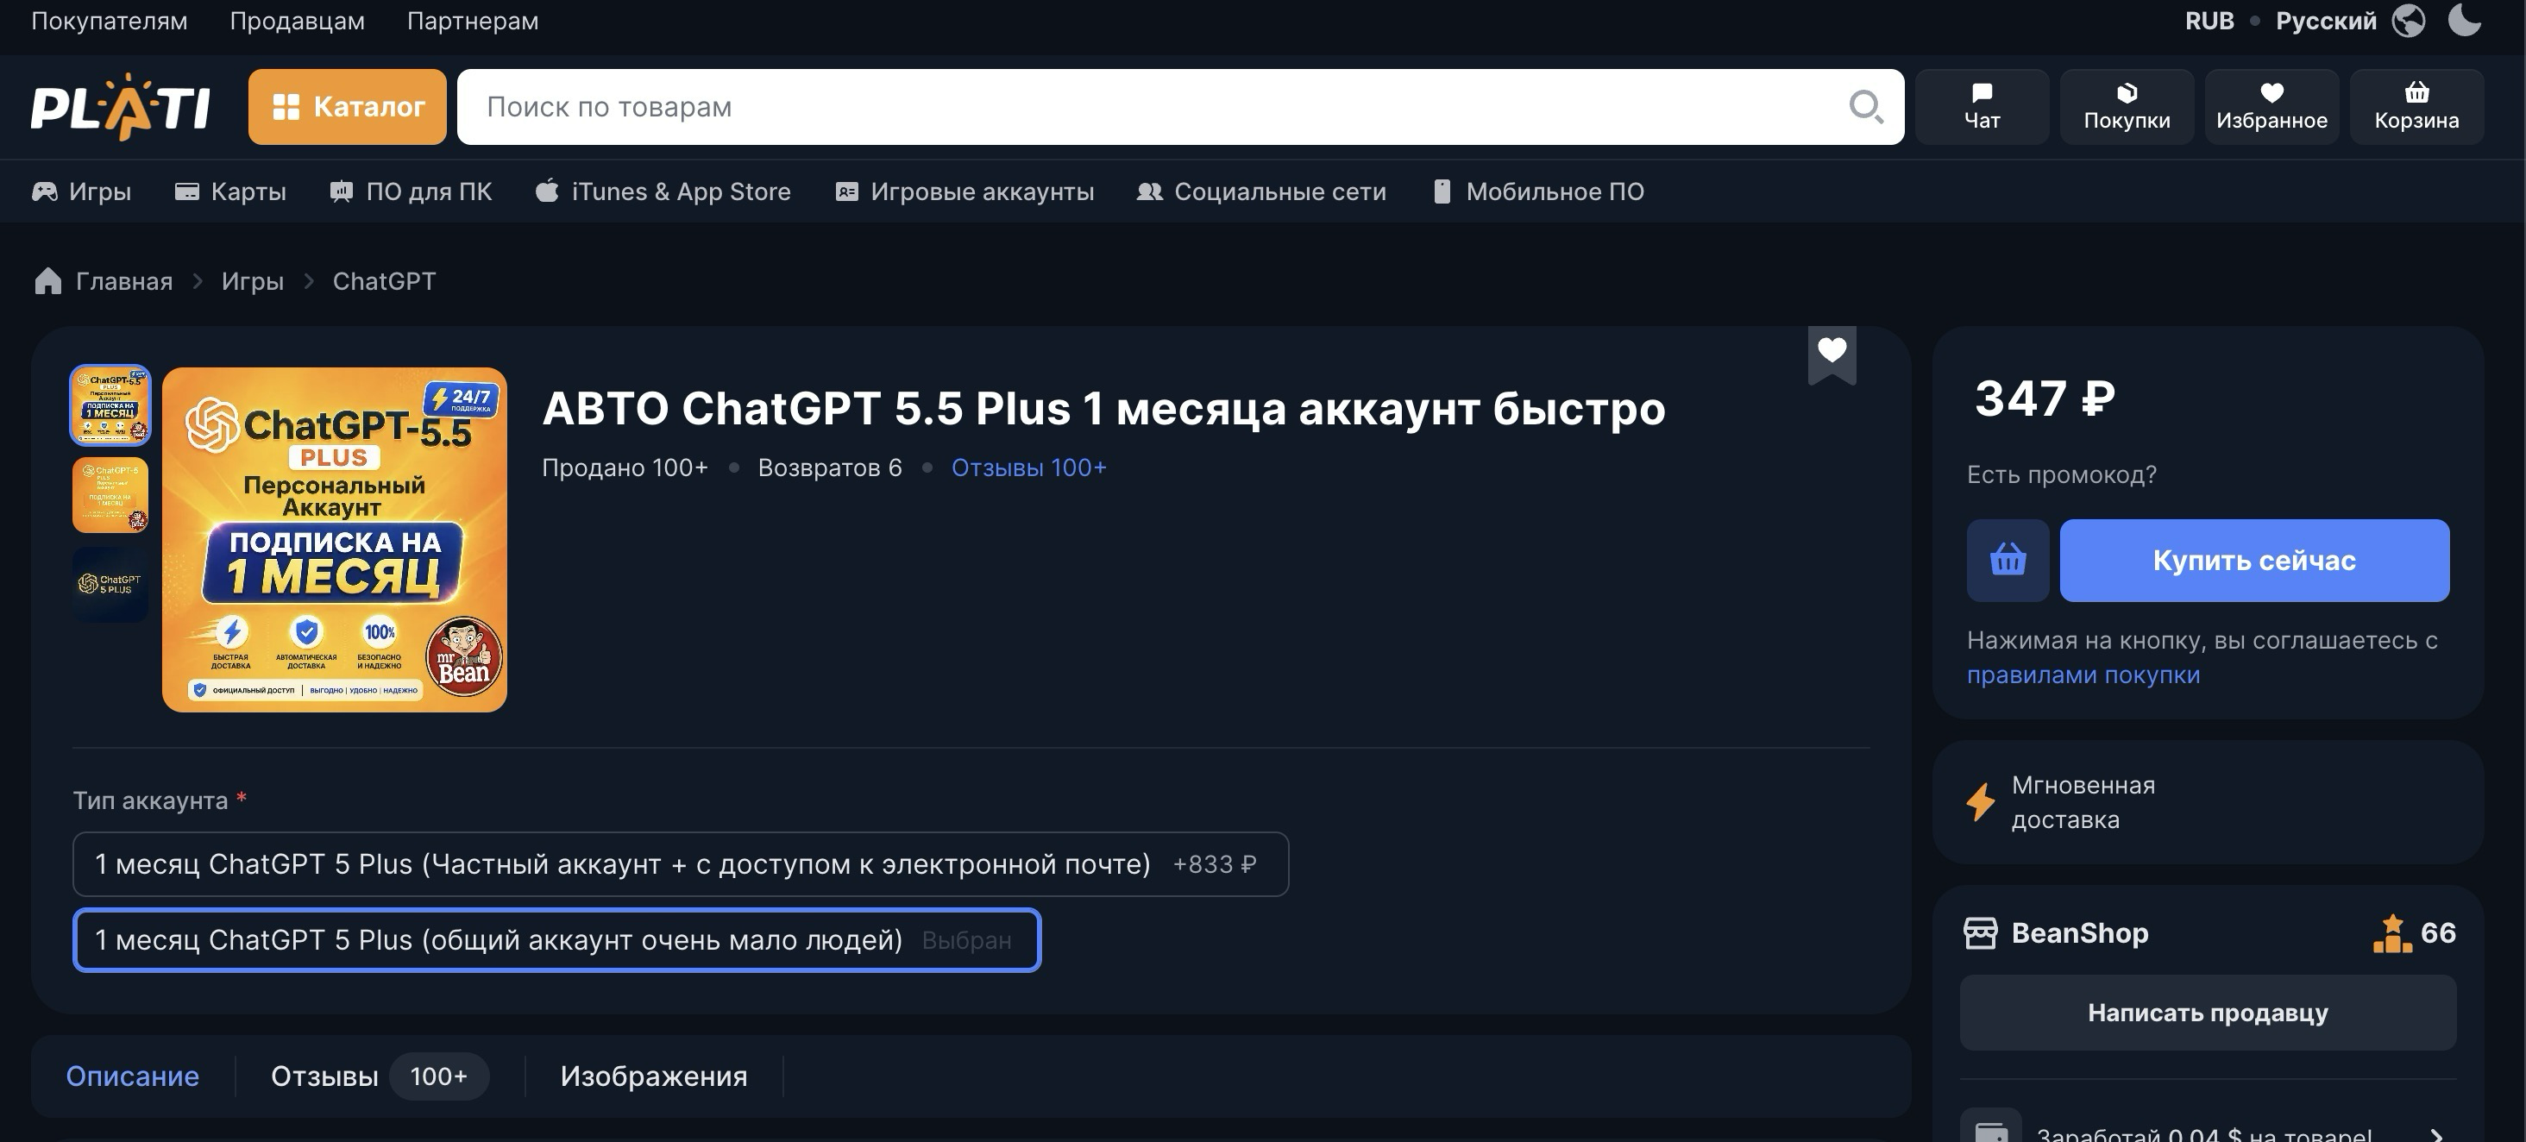Screen dimensions: 2526x1142
Task: Click the price 347 ₽
Action: [2045, 399]
